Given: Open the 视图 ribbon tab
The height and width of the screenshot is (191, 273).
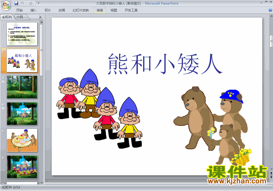Looking at the screenshot, I should click(x=114, y=10).
